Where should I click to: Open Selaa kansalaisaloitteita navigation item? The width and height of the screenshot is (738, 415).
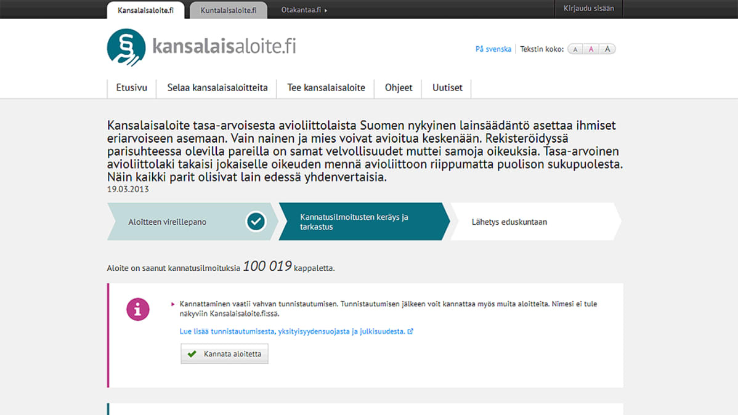click(x=217, y=88)
